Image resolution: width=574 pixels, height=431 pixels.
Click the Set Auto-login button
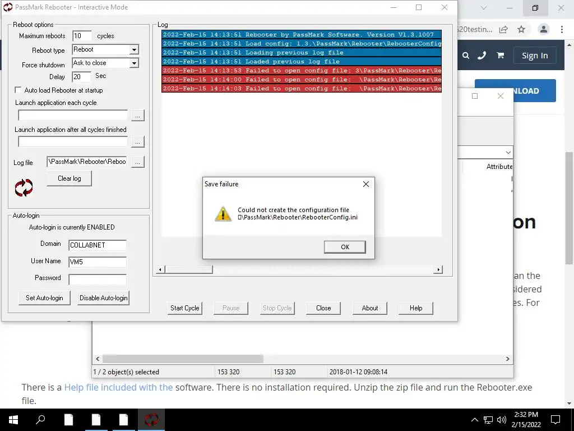point(44,298)
